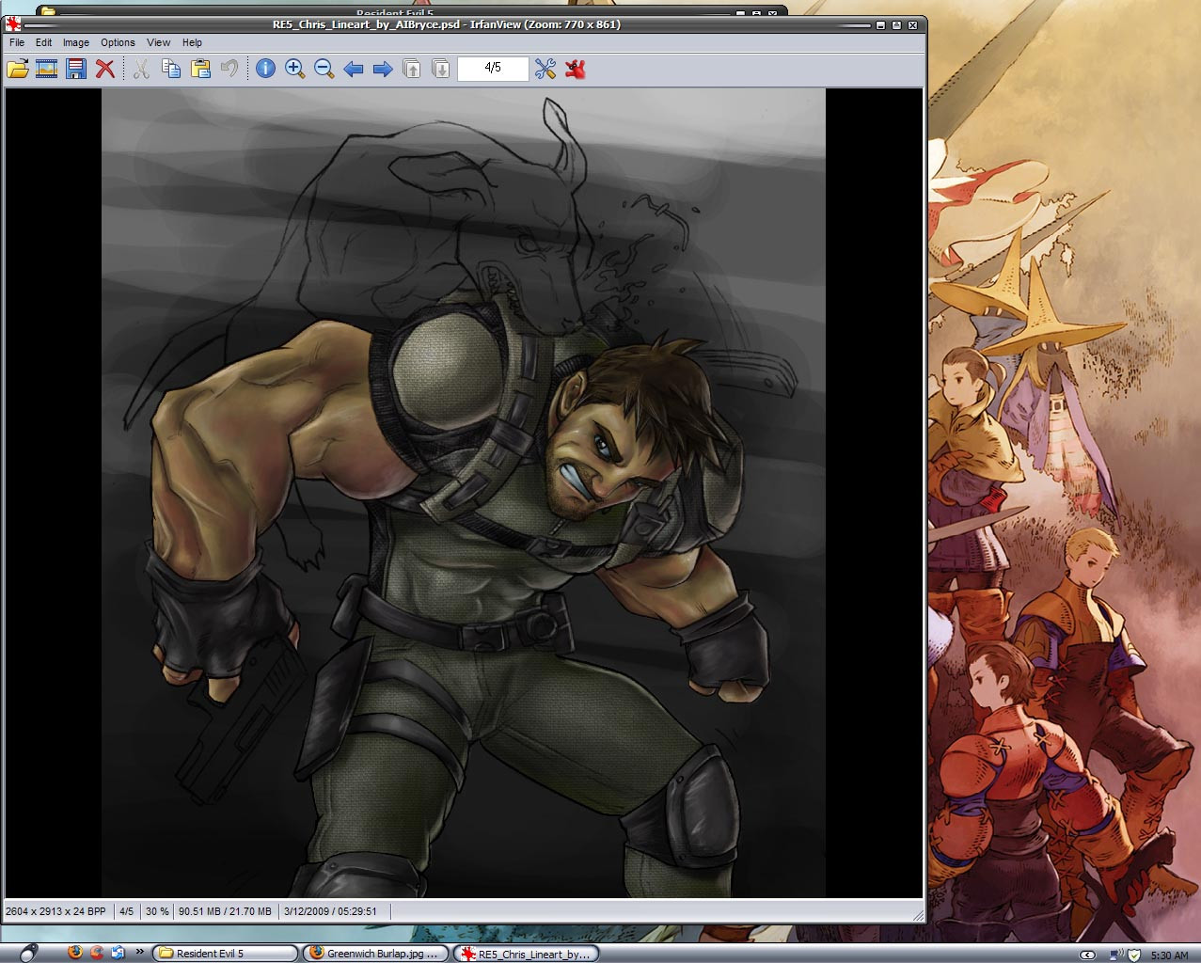1201x963 pixels.
Task: Click the Cut scissors icon
Action: (142, 69)
